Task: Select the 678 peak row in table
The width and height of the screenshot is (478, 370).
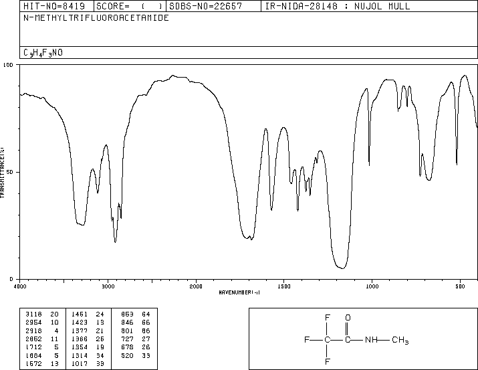Action: tap(135, 347)
